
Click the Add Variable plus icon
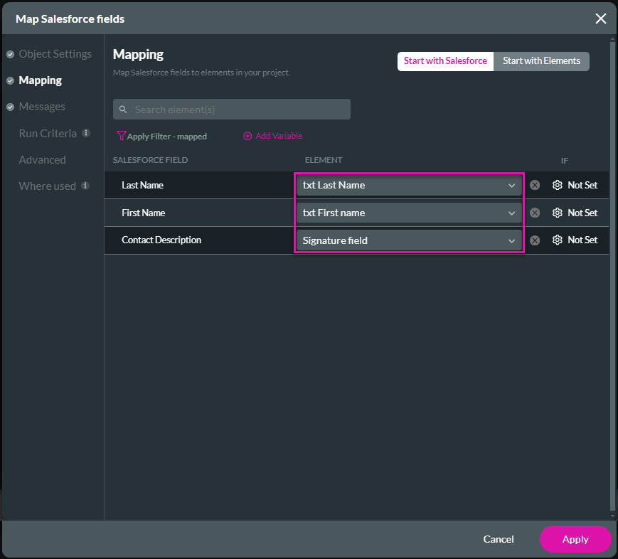[247, 136]
